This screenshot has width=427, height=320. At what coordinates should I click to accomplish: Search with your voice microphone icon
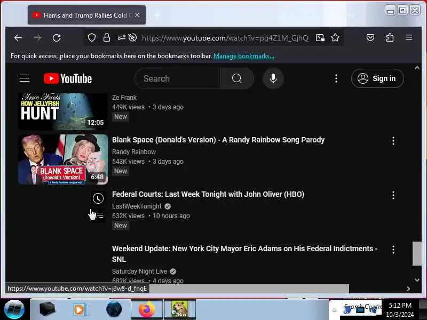(x=273, y=78)
